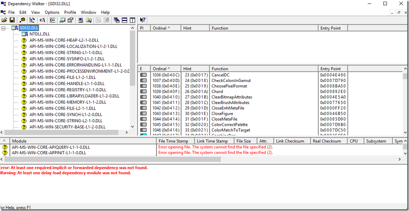Click question-mark icon beside API-MS-WIN-CORE-HEAP-L2-1-0.DLL
The height and width of the screenshot is (211, 409).
(x=24, y=40)
